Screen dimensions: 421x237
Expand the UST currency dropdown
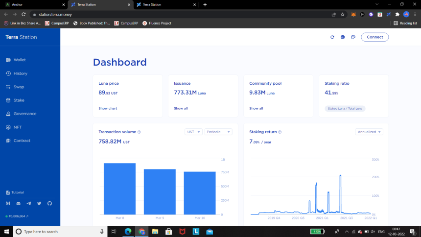(193, 132)
